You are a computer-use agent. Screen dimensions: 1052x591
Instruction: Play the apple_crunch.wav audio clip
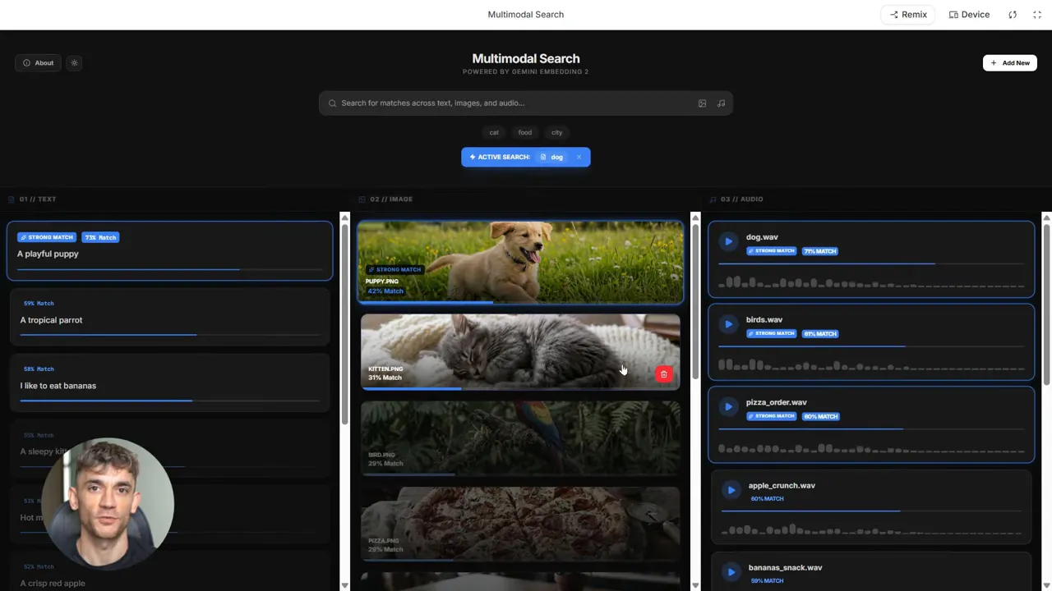731,490
